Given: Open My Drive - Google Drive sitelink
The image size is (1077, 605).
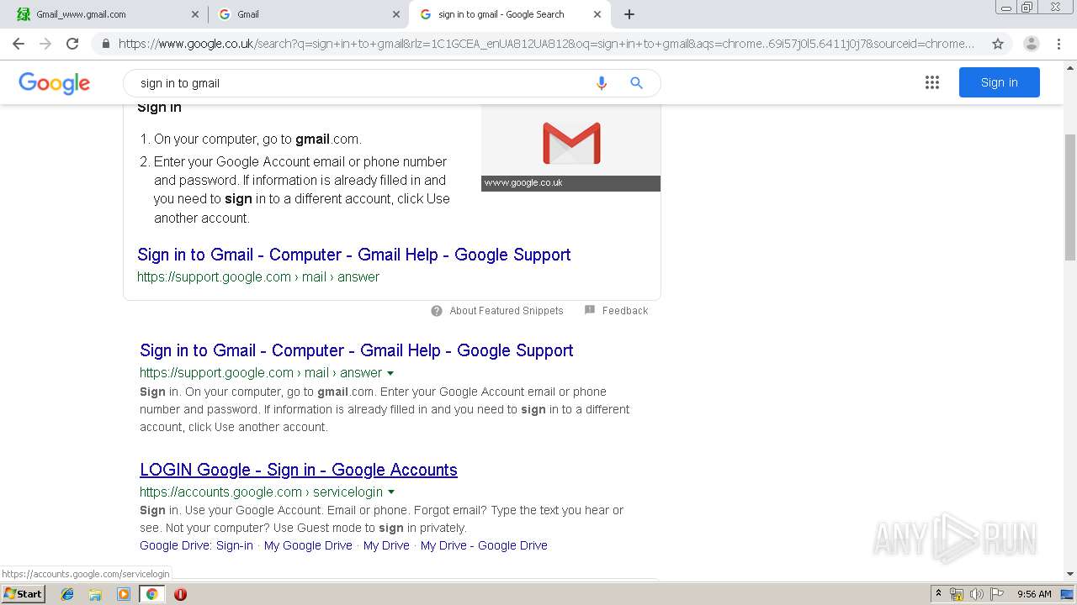Looking at the screenshot, I should point(484,545).
